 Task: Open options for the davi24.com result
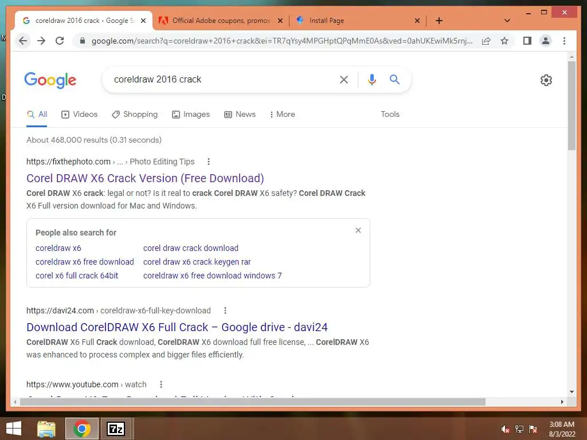[x=225, y=311]
